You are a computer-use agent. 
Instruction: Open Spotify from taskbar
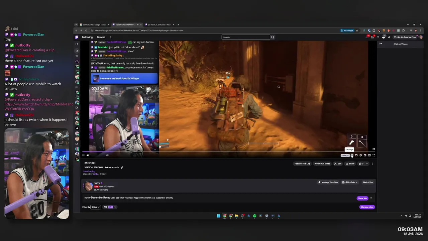(x=254, y=216)
